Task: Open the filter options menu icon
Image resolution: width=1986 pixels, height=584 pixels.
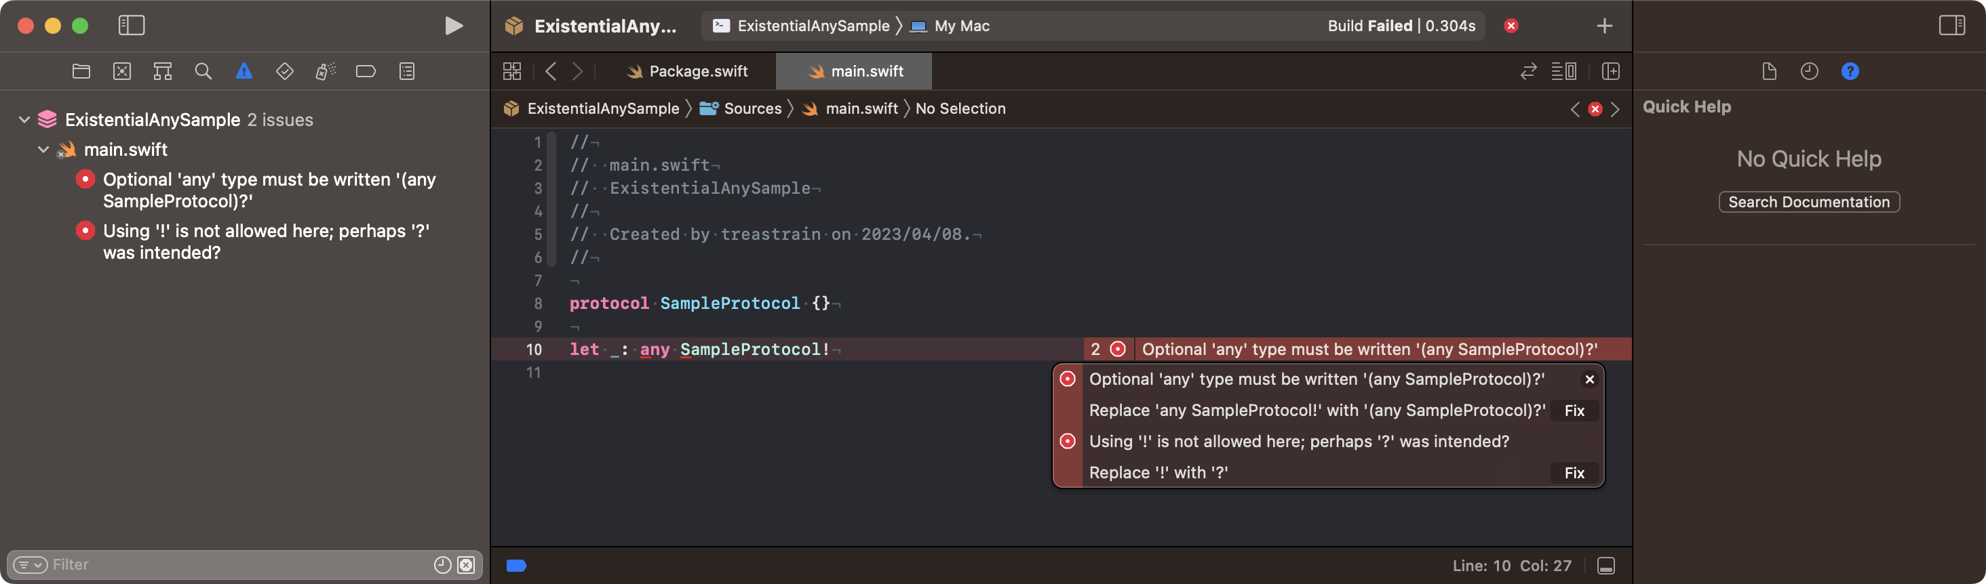Action: [x=30, y=565]
